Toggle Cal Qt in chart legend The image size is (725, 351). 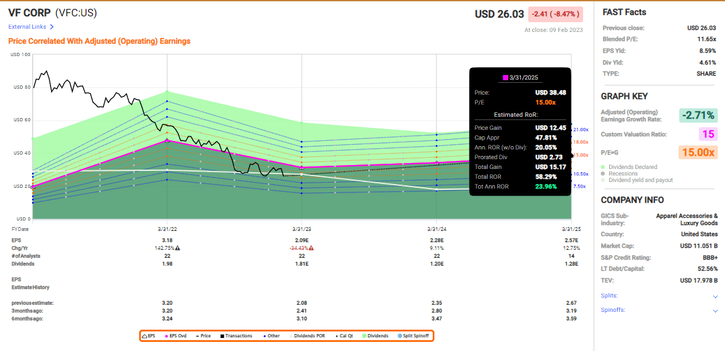click(343, 336)
